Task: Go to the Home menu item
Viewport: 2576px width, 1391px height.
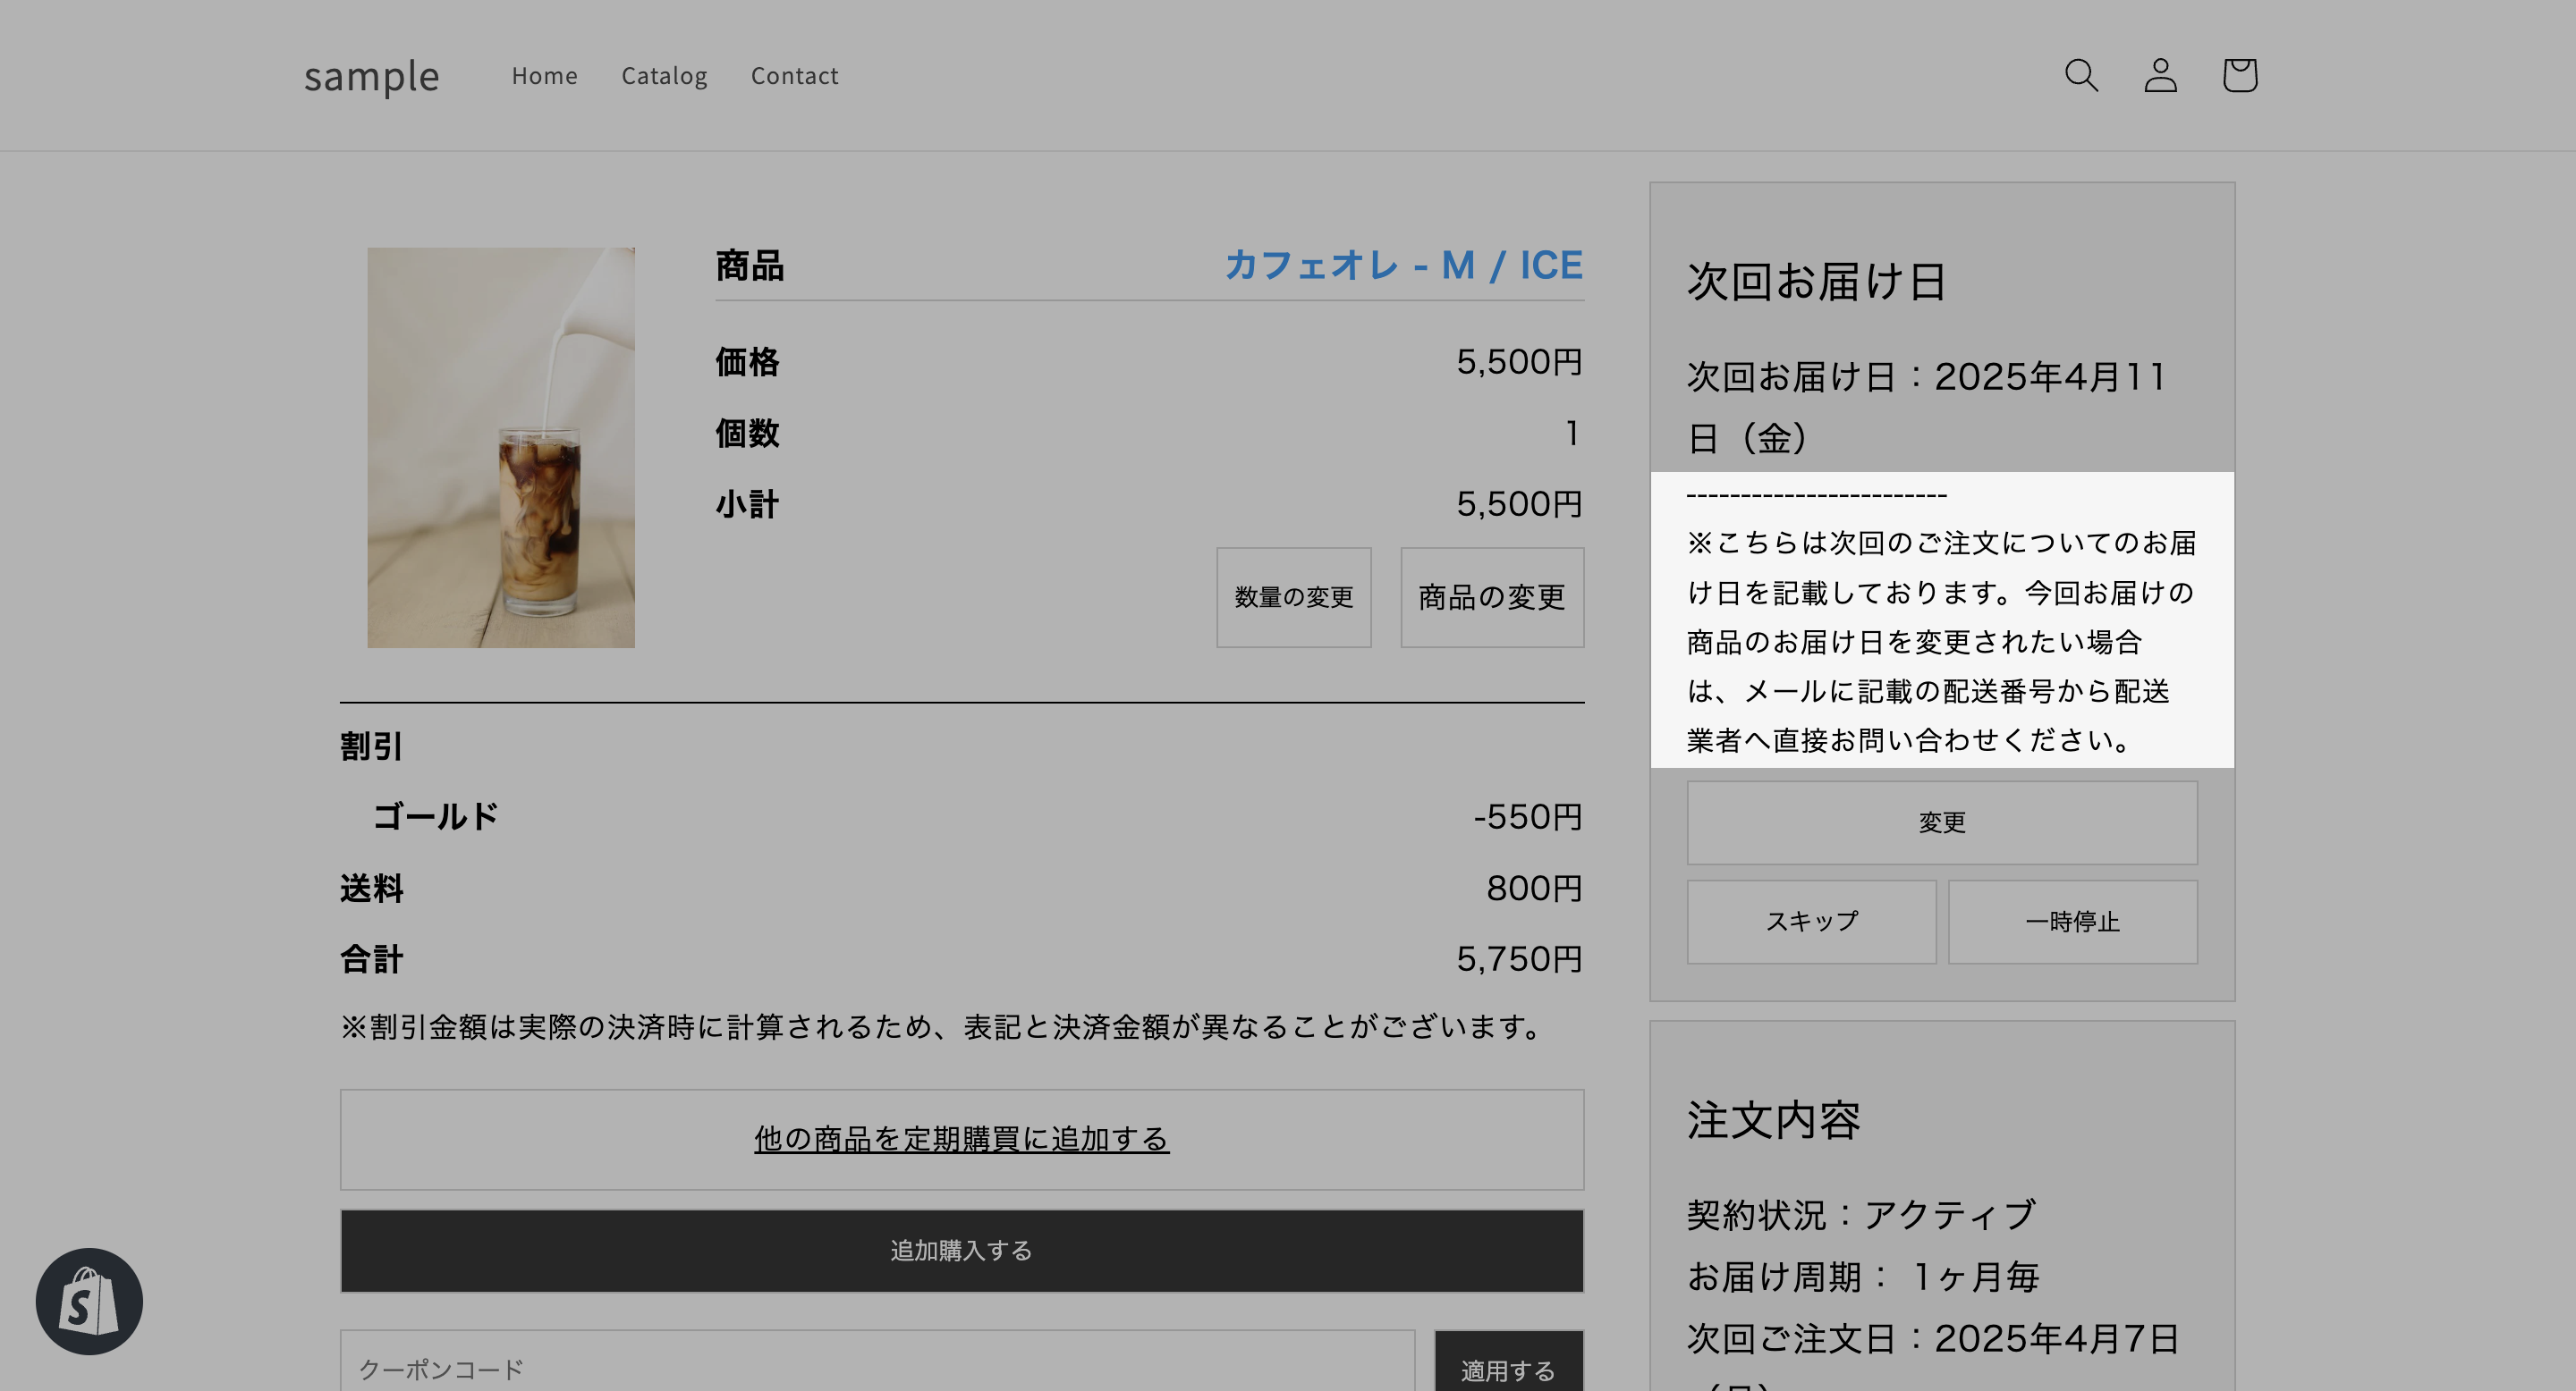Action: [x=544, y=76]
